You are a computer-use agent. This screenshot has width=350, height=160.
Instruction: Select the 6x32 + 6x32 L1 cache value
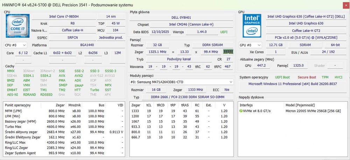[x=63, y=53]
